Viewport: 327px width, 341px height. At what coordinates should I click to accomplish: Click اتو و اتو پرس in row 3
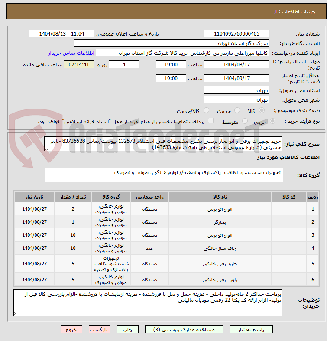pos(220,235)
